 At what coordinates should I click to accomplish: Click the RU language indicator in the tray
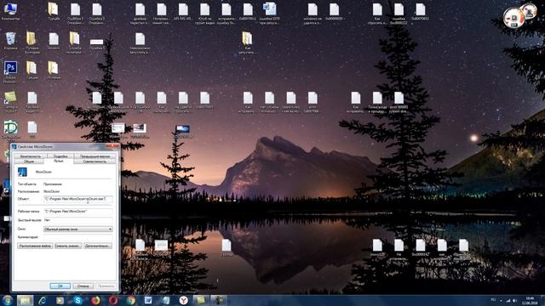(x=493, y=299)
